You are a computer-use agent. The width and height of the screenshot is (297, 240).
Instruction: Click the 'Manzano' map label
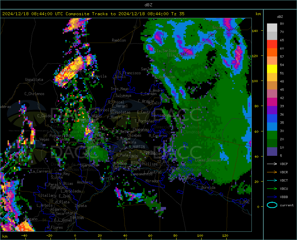(30, 219)
